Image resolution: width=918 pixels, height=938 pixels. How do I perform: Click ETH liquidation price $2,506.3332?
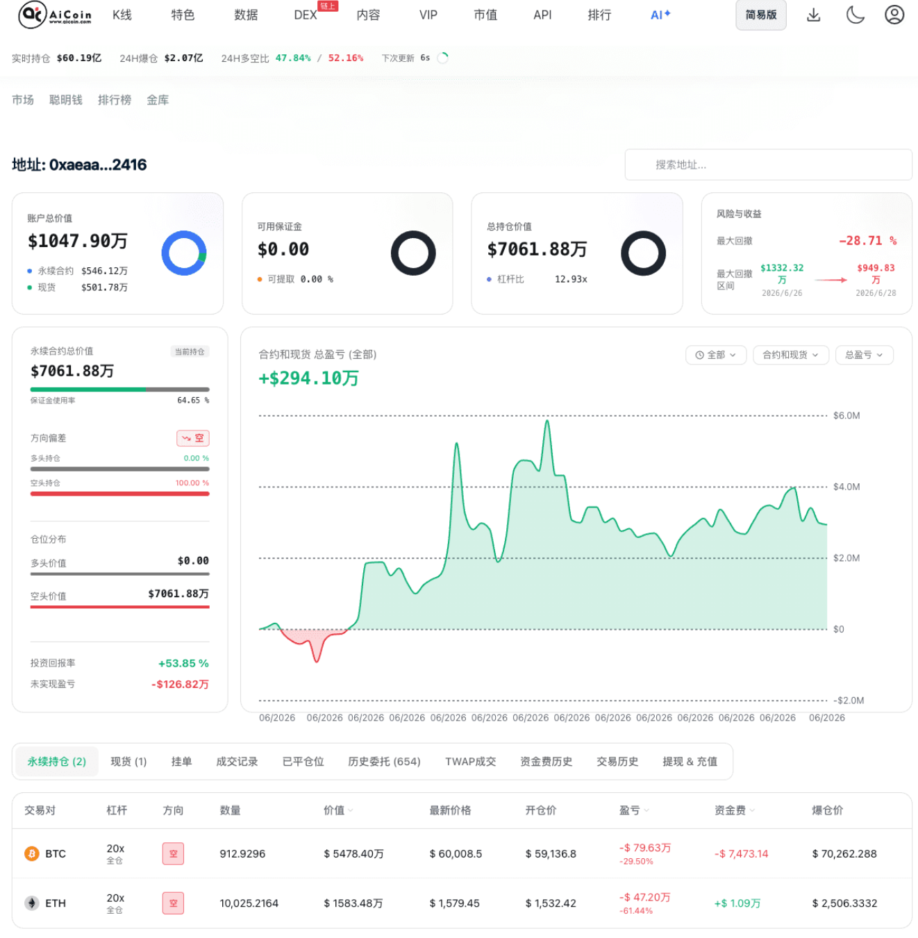point(844,903)
